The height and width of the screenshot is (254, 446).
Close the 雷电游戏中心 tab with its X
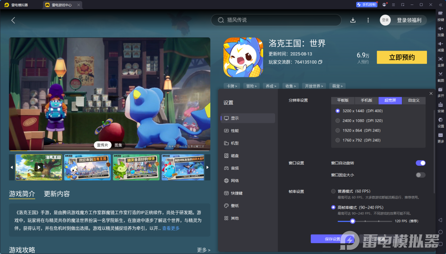(79, 5)
